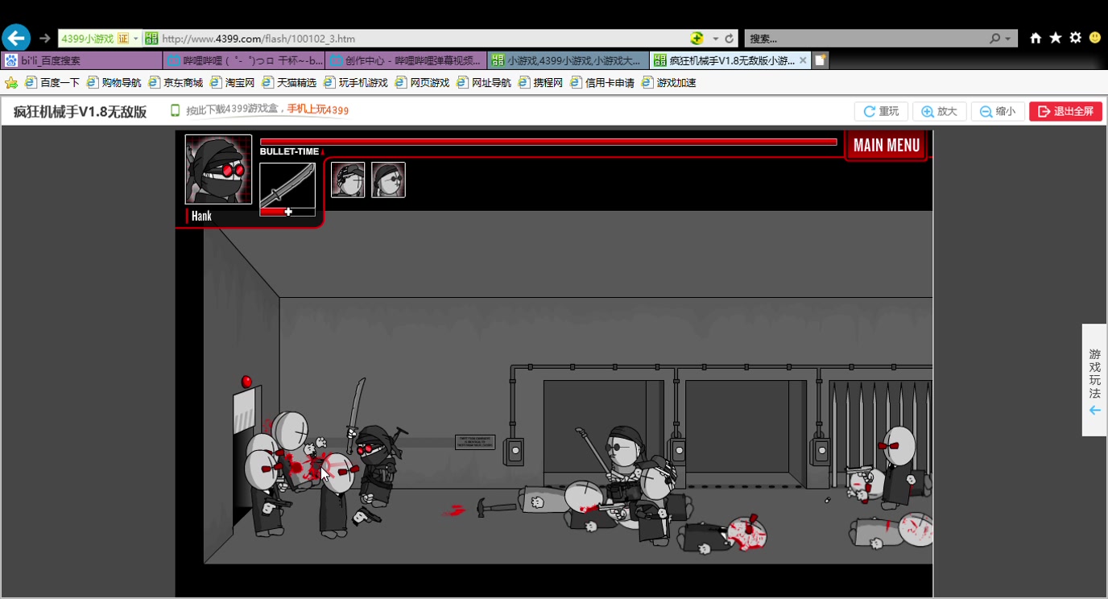Open the 京东商城 bookmark
This screenshot has height=599, width=1108.
click(176, 82)
